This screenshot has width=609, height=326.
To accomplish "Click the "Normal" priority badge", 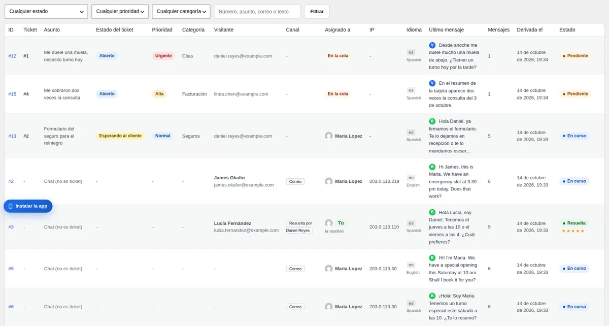I will pos(163,136).
